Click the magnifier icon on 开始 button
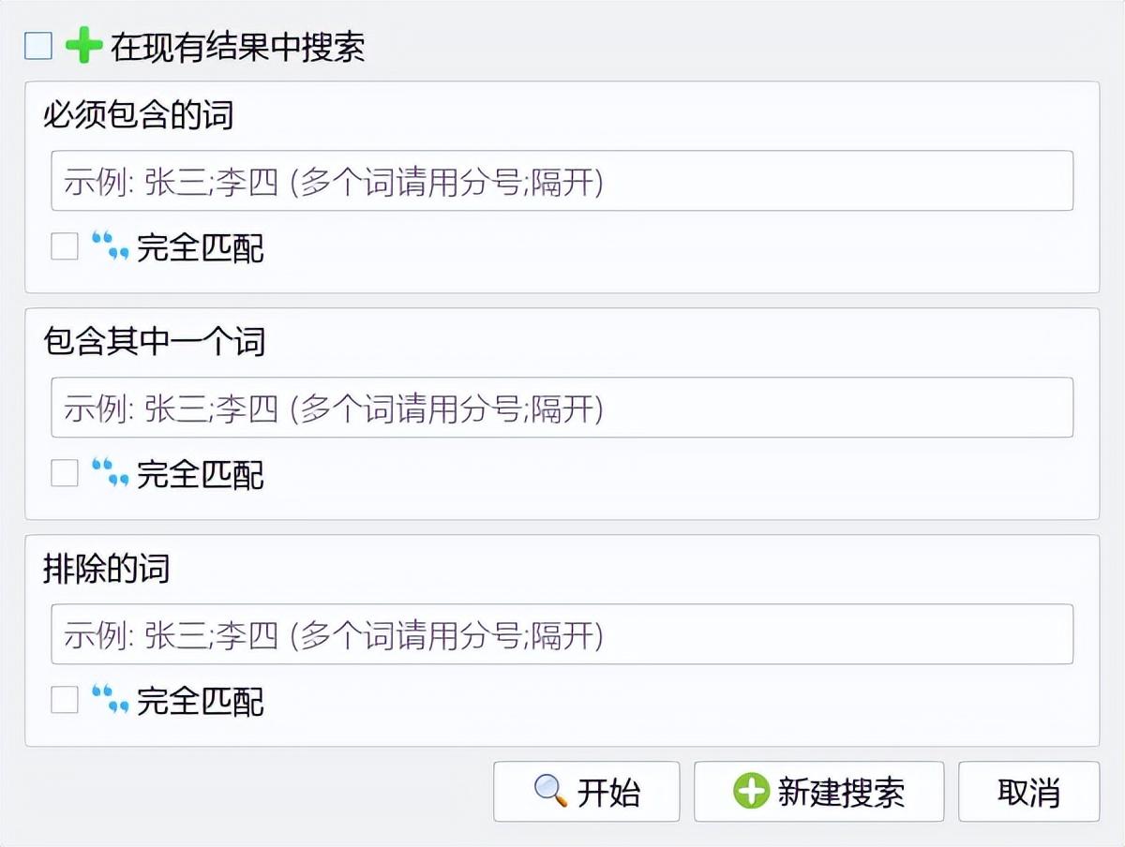The height and width of the screenshot is (847, 1125). tap(550, 792)
